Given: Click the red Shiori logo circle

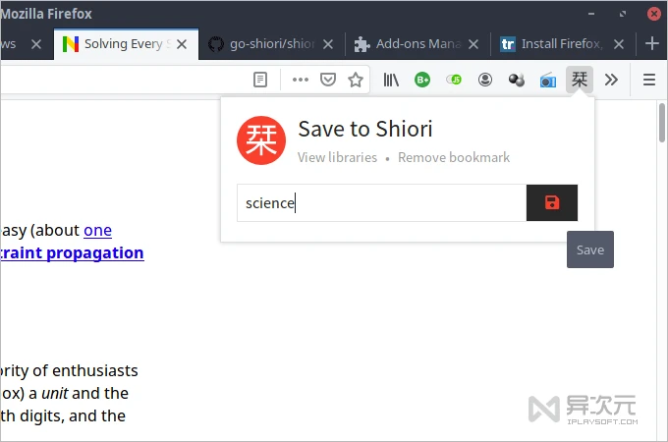Looking at the screenshot, I should click(x=261, y=140).
